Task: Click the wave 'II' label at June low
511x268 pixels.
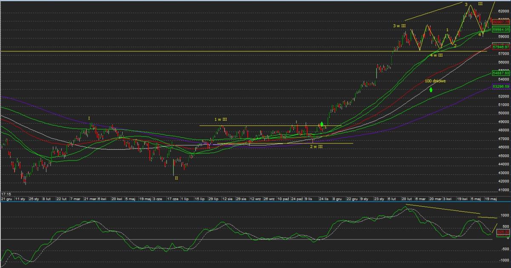Action: [176, 178]
